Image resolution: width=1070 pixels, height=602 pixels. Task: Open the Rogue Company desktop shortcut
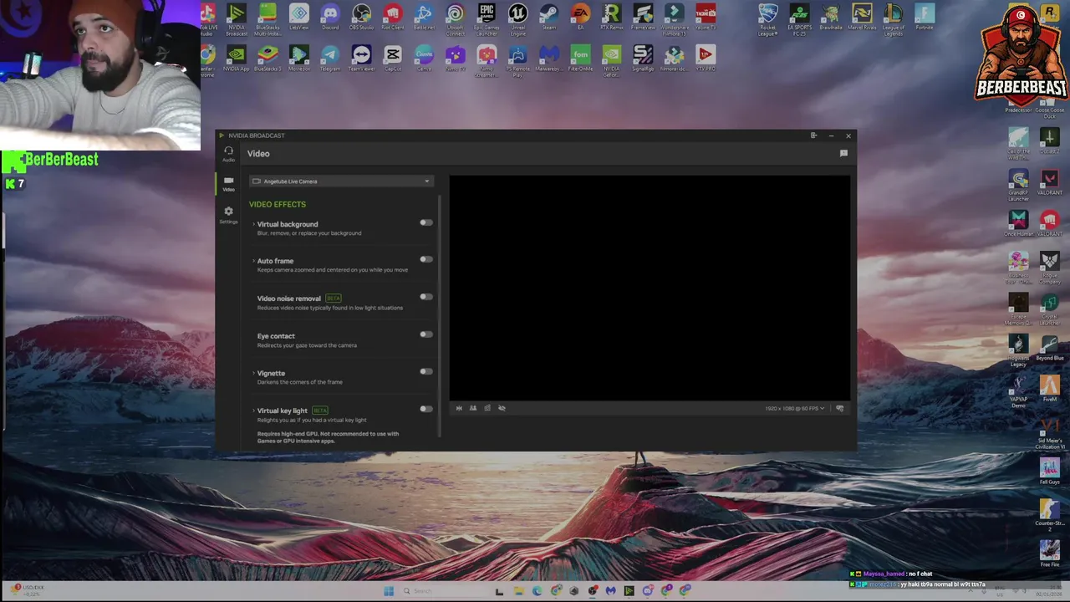tap(1049, 268)
